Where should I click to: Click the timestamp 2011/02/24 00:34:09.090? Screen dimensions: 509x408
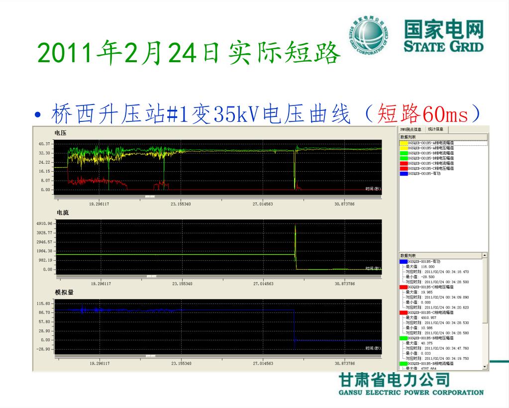[x=447, y=298]
